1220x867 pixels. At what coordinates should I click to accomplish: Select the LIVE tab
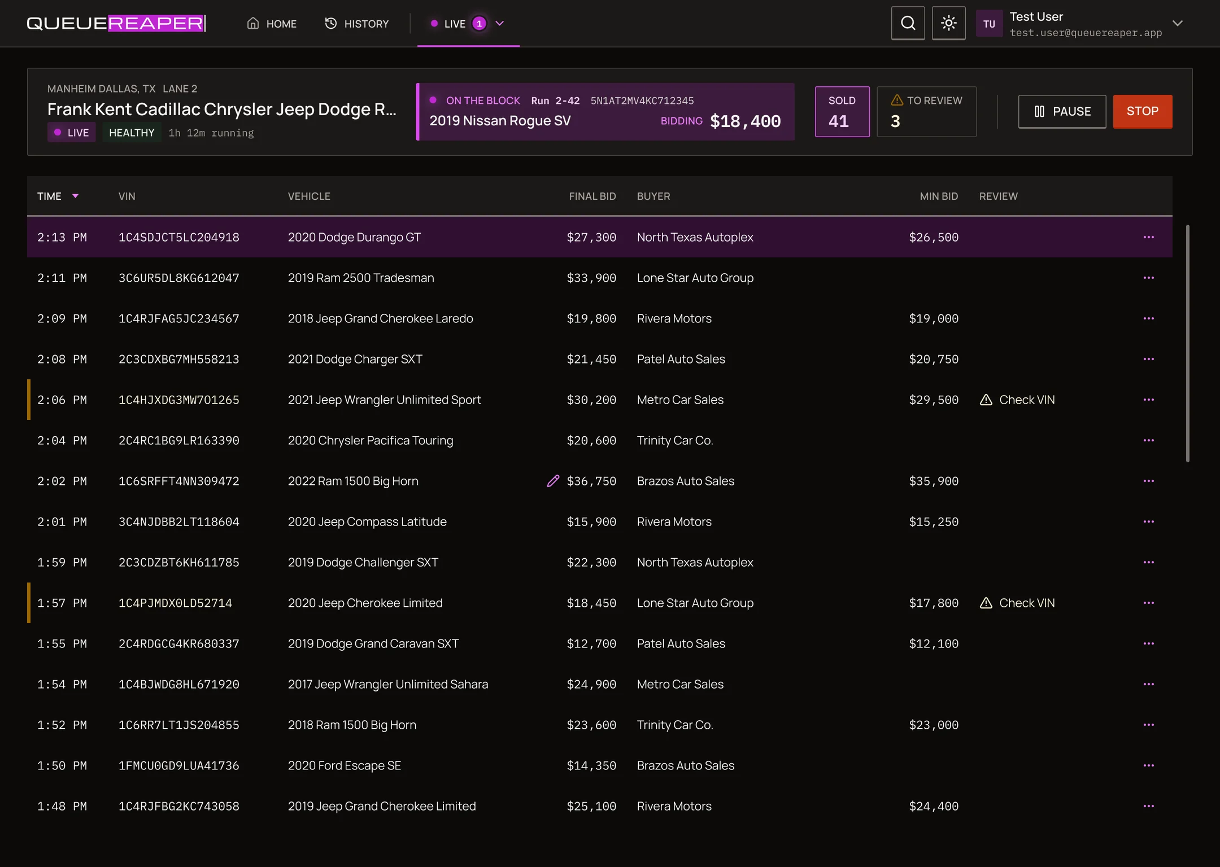468,24
